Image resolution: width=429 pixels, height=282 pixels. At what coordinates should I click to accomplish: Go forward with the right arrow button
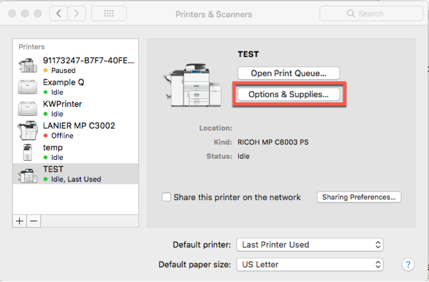click(76, 14)
